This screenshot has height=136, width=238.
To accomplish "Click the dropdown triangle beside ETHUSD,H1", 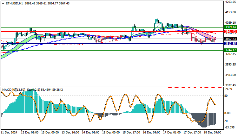I will [x=3, y=3].
